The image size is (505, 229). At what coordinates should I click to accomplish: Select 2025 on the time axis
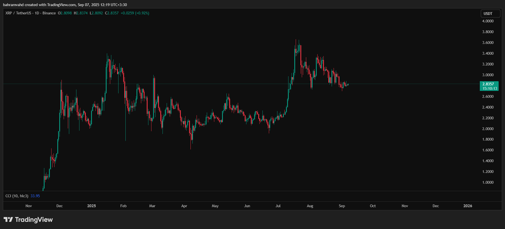point(91,206)
